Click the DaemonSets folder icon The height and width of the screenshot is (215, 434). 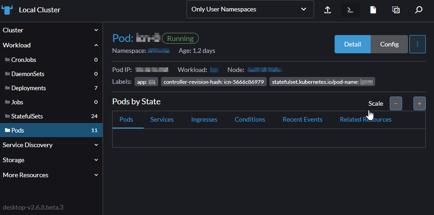[7, 74]
